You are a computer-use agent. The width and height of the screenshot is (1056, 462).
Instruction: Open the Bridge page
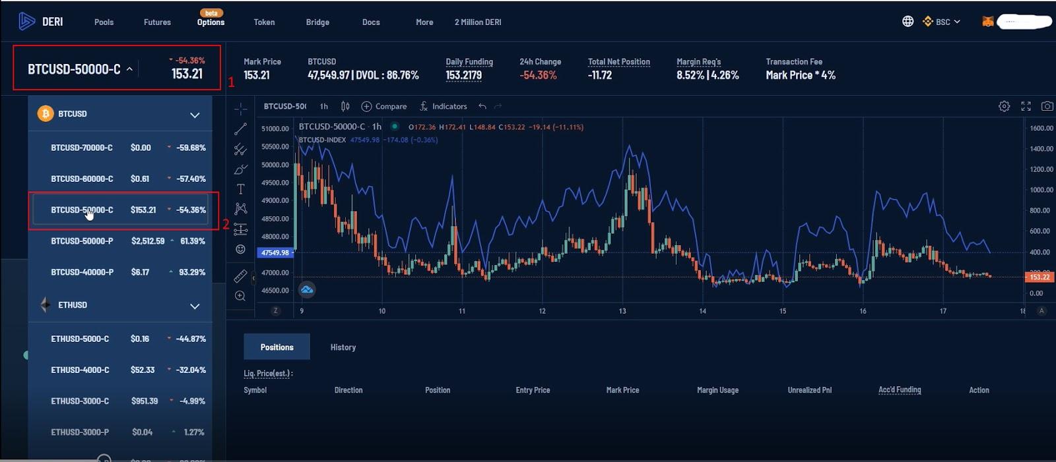click(317, 22)
